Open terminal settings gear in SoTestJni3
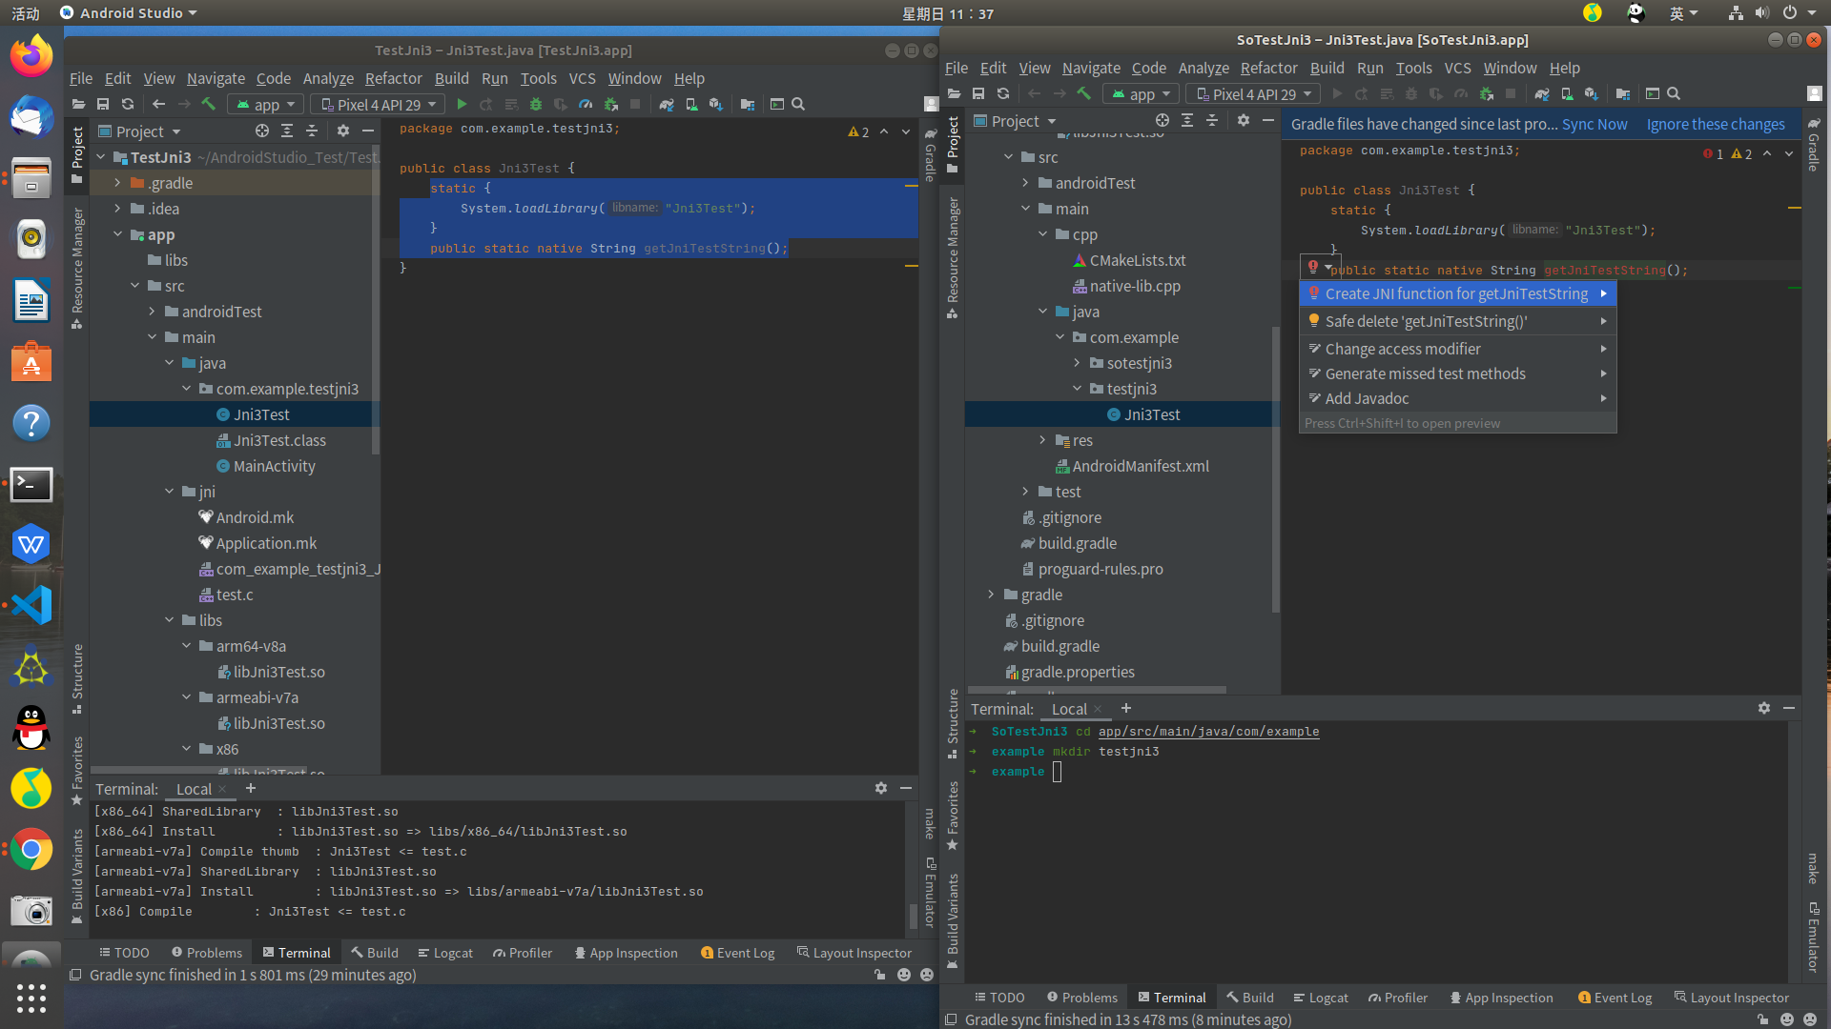 click(1764, 708)
